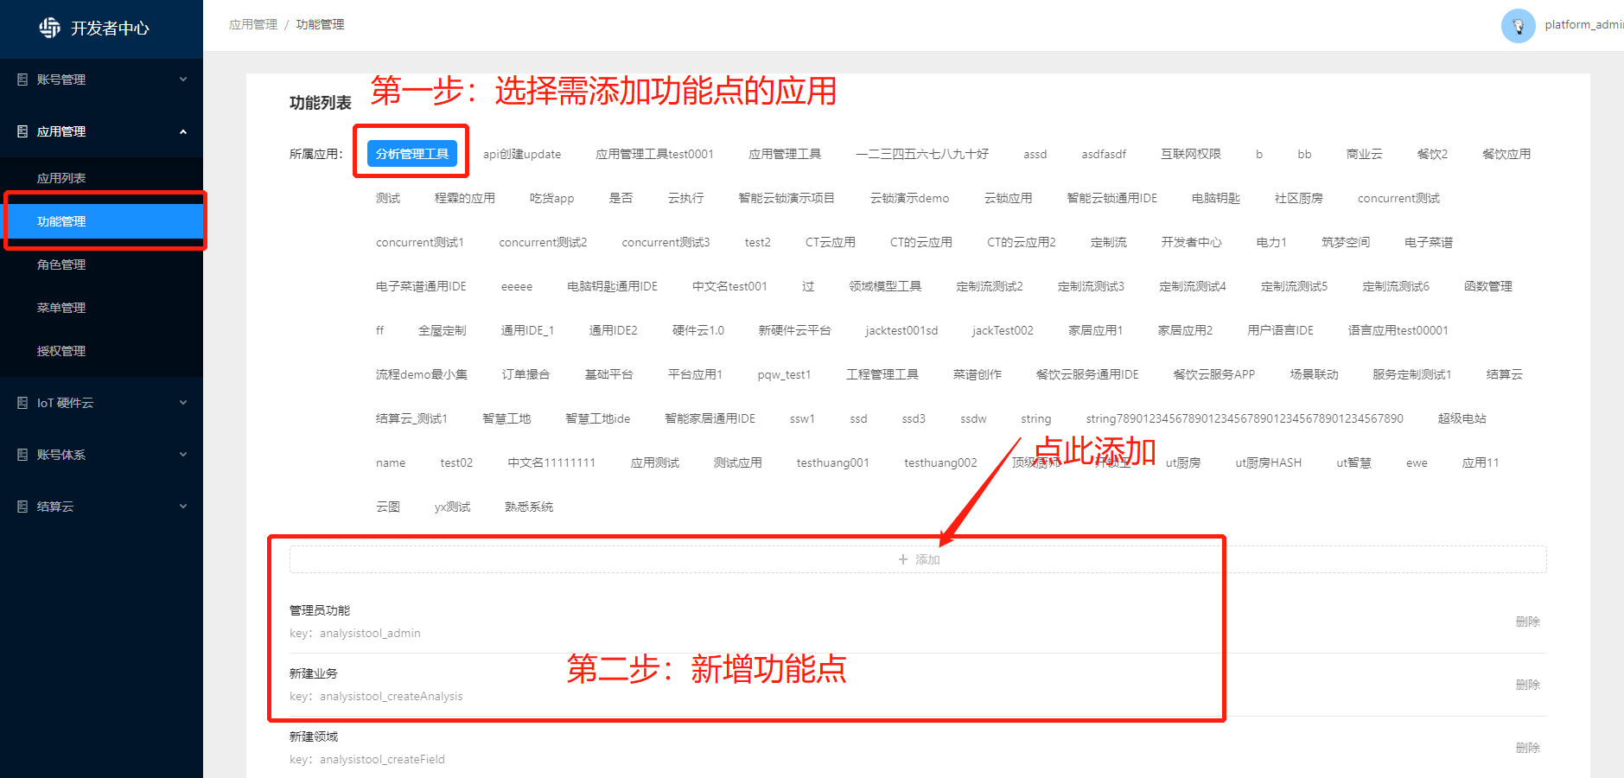This screenshot has width=1624, height=778.
Task: Select the yx测试 application tag
Action: [453, 507]
